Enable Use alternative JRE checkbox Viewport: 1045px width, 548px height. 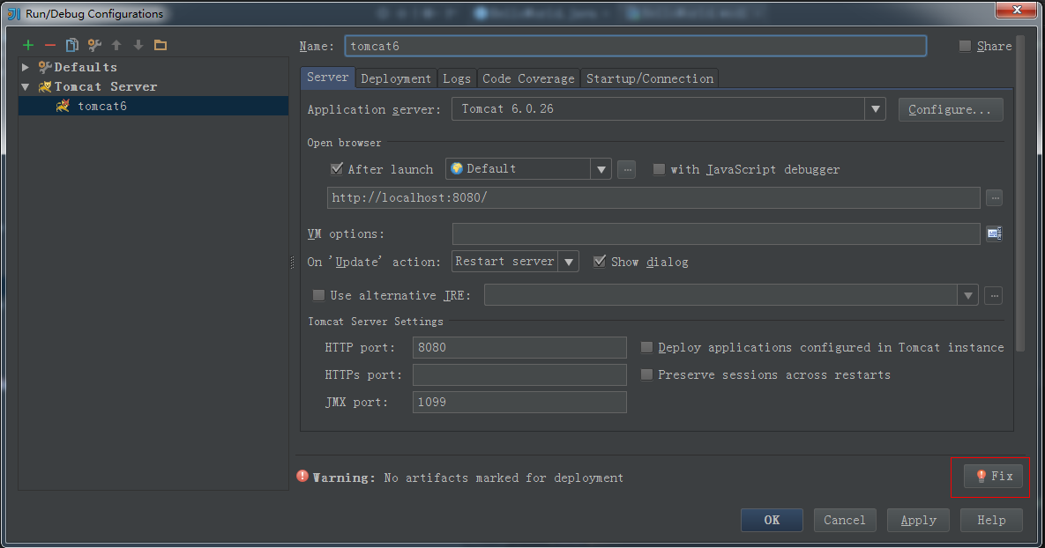318,295
